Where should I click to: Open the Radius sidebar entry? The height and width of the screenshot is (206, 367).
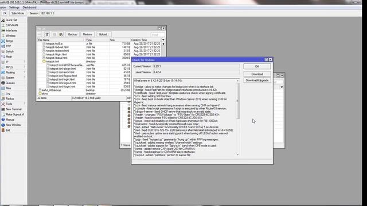pyautogui.click(x=10, y=99)
